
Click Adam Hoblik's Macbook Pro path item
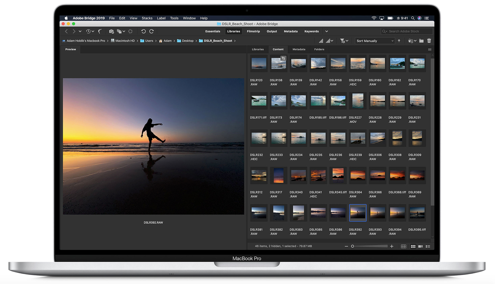[84, 41]
